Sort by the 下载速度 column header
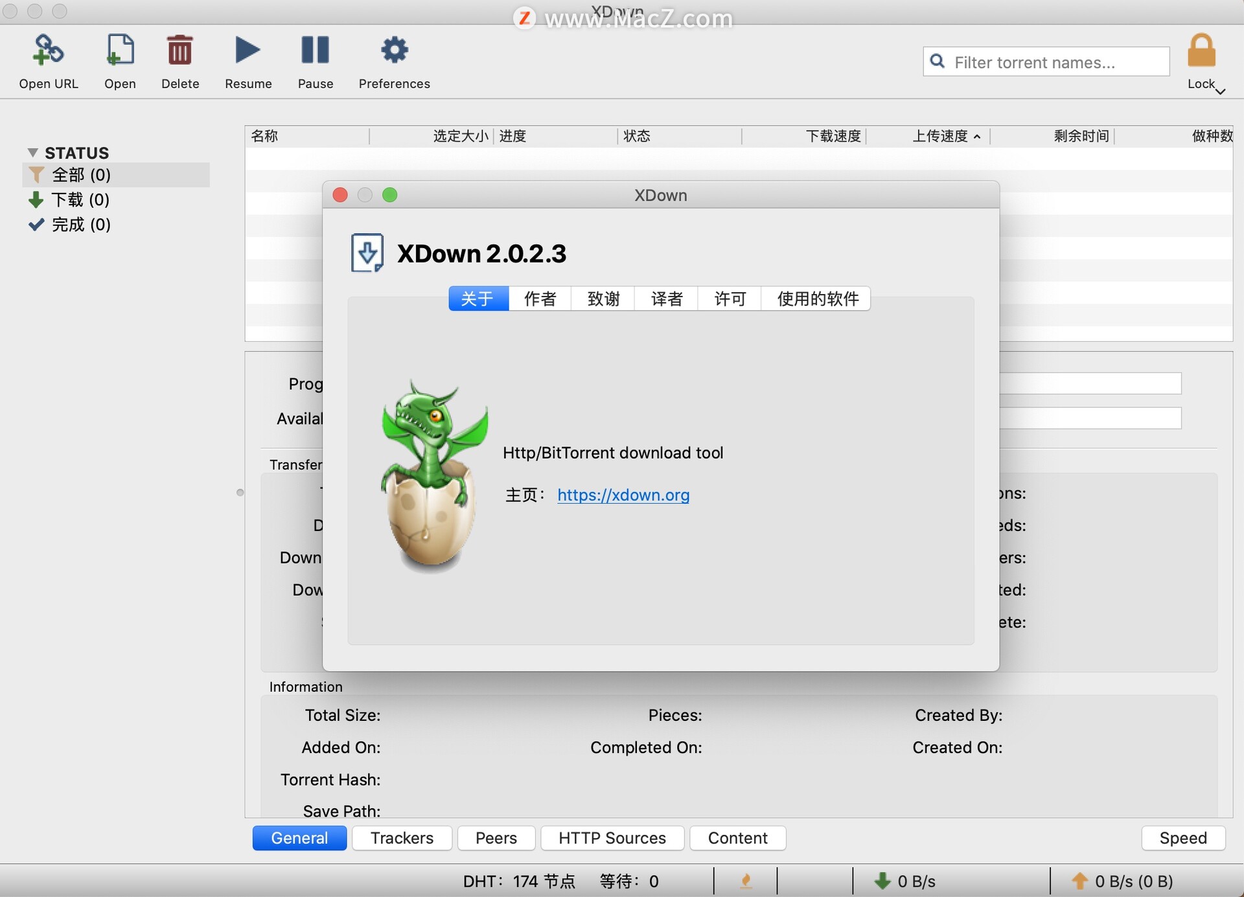Image resolution: width=1244 pixels, height=897 pixels. 804,136
